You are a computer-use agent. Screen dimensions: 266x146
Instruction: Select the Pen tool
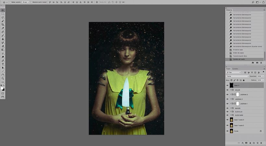3,61
